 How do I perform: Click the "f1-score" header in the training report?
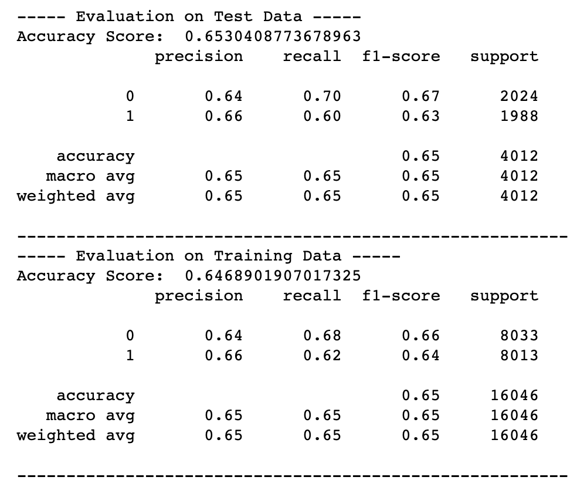point(401,296)
